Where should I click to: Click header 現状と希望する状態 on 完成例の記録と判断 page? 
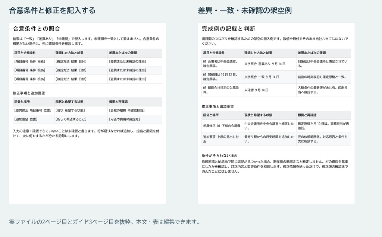click(x=270, y=115)
